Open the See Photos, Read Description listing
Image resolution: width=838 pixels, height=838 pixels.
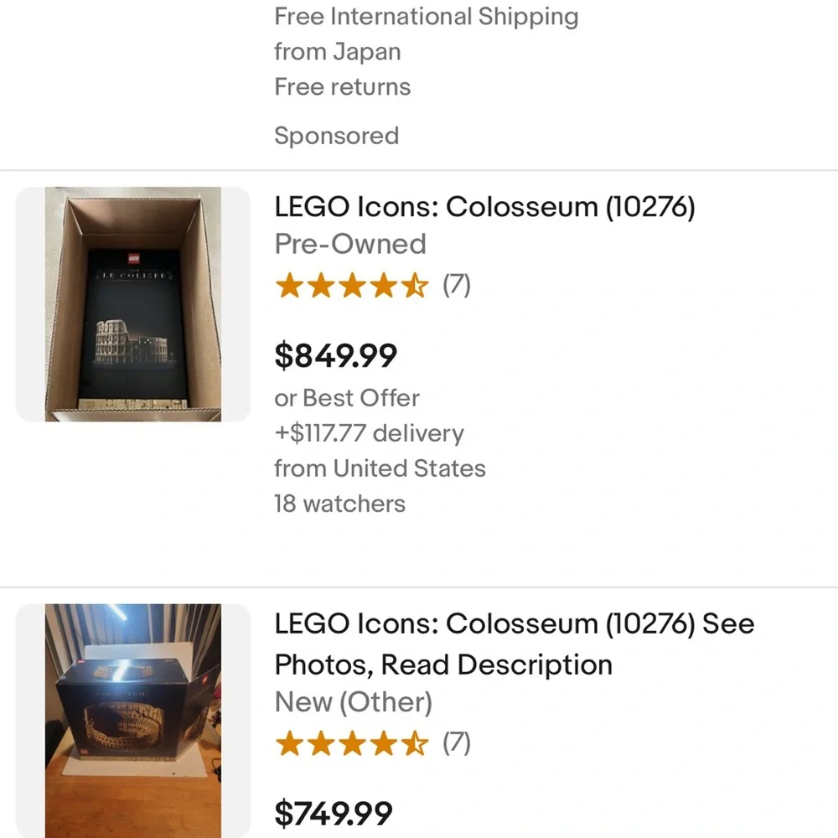click(x=514, y=644)
